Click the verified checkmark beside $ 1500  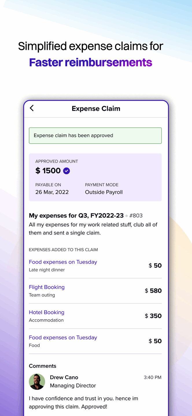click(67, 171)
